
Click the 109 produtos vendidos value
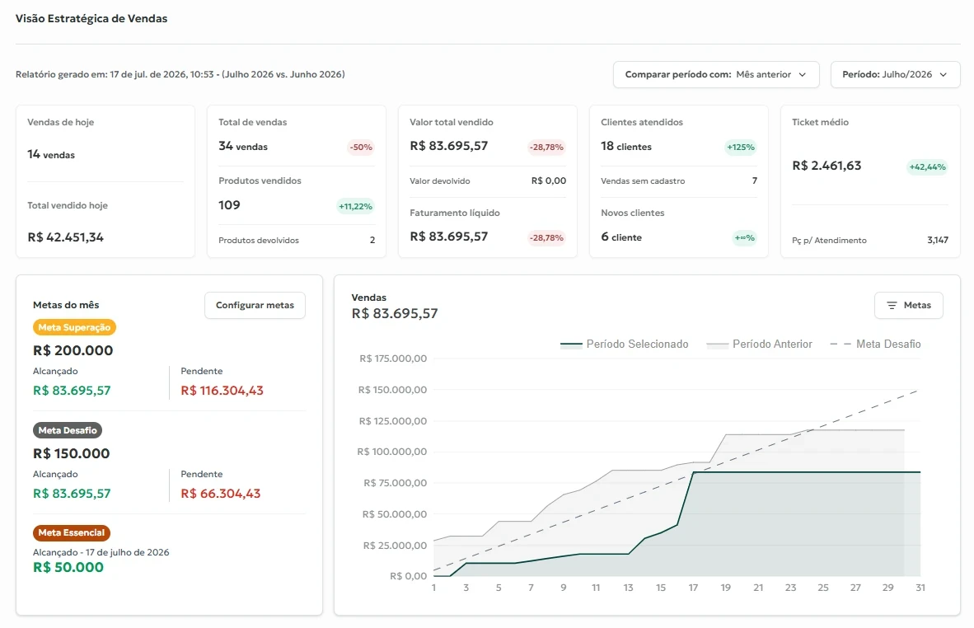point(229,205)
